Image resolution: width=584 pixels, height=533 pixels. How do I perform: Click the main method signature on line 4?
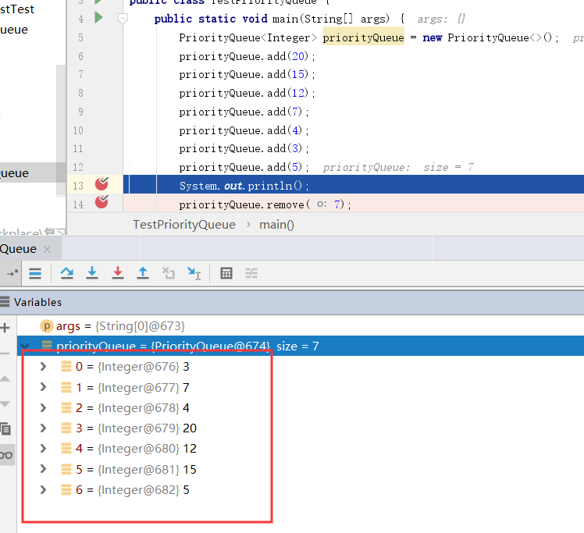[x=279, y=19]
